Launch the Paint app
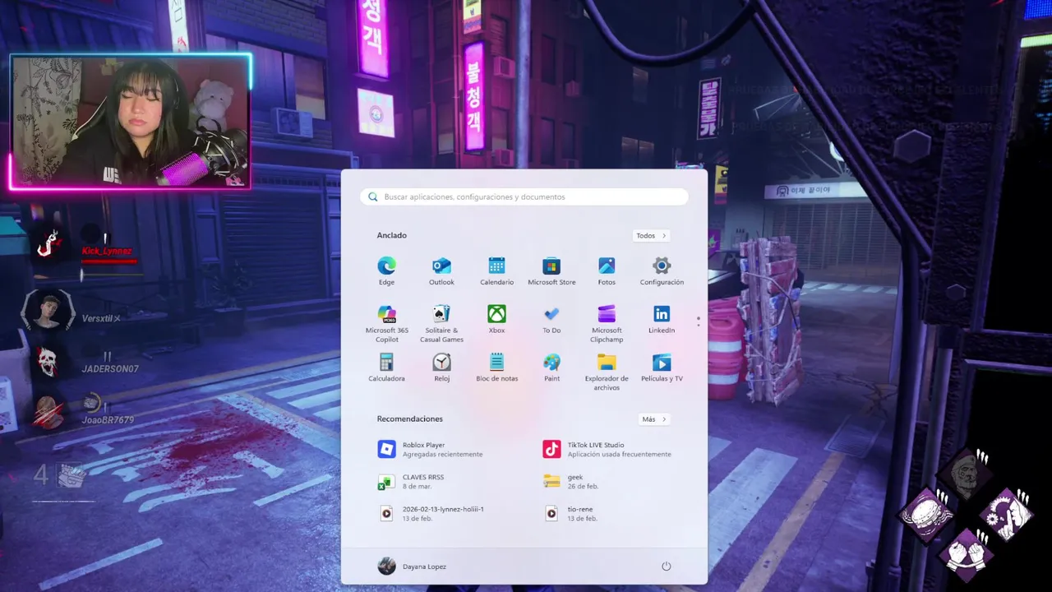 coord(551,368)
